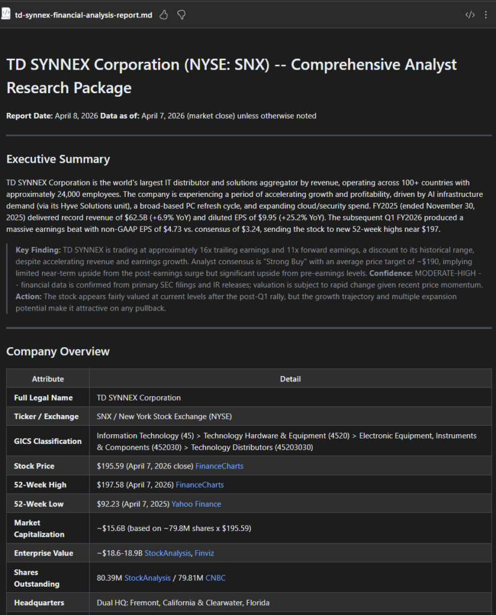
Task: Click the thumbs up feedback icon
Action: 164,15
